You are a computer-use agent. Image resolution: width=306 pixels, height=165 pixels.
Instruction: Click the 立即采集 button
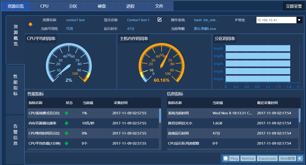tap(293, 6)
